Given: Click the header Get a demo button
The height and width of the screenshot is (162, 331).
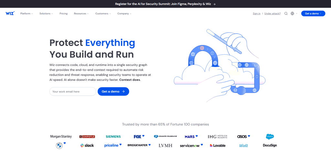Looking at the screenshot, I should (313, 14).
